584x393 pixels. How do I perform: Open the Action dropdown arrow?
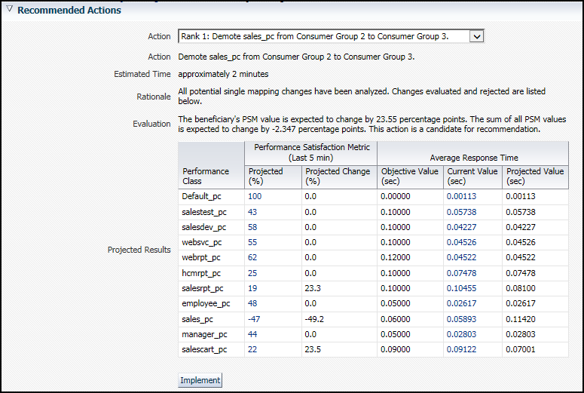tap(476, 36)
